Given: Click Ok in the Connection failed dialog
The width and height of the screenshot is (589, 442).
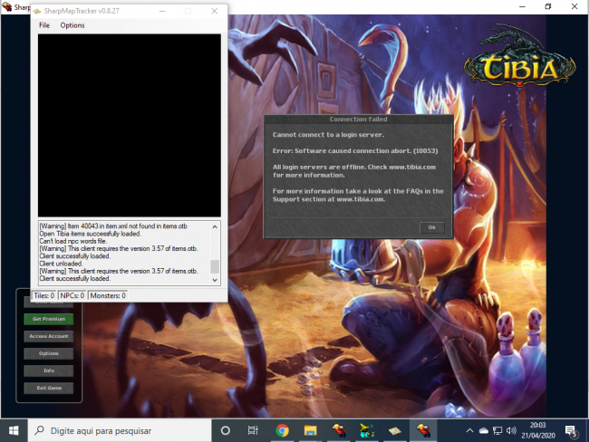Looking at the screenshot, I should [431, 227].
